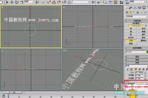
Task: Select the Shapes category icon
Action: click(x=130, y=12)
